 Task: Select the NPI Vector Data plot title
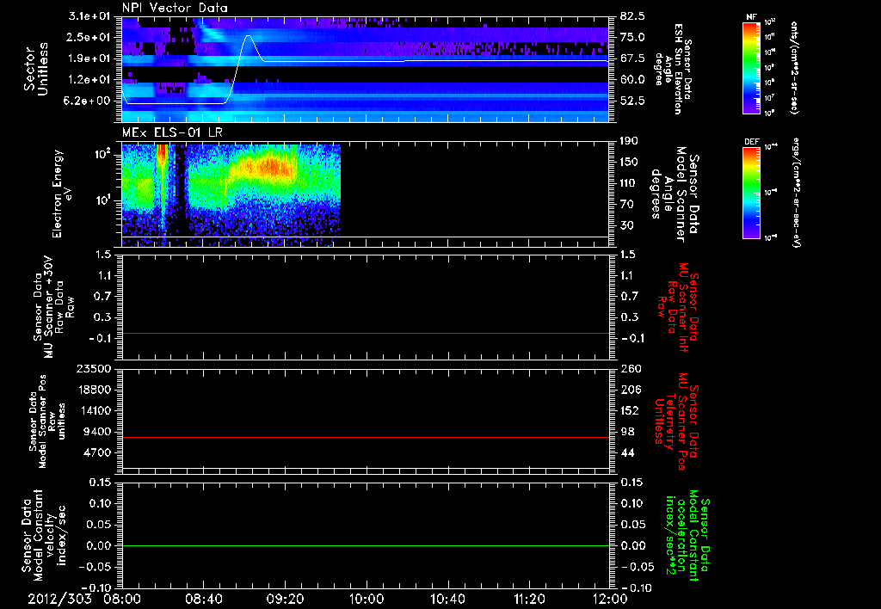tap(175, 8)
